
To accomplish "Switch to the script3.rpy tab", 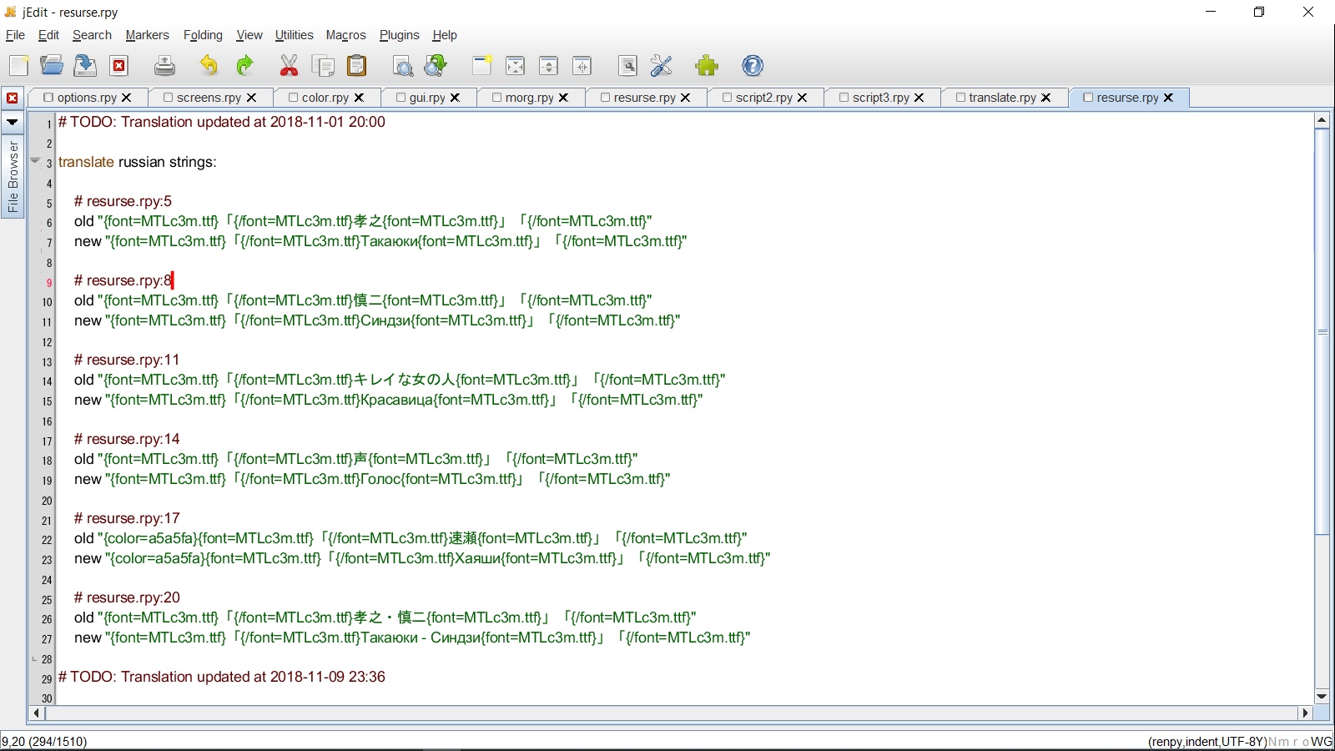I will point(880,98).
